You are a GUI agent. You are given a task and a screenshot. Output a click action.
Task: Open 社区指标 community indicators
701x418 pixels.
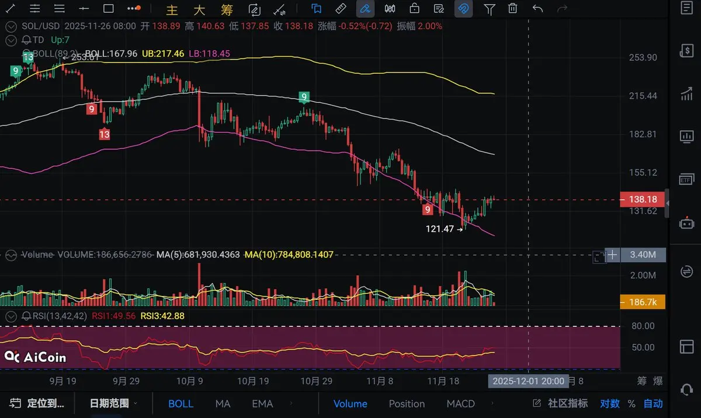click(560, 403)
